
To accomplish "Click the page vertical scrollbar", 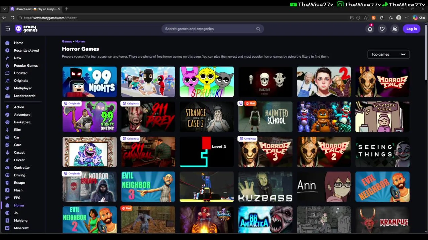I will point(426,52).
